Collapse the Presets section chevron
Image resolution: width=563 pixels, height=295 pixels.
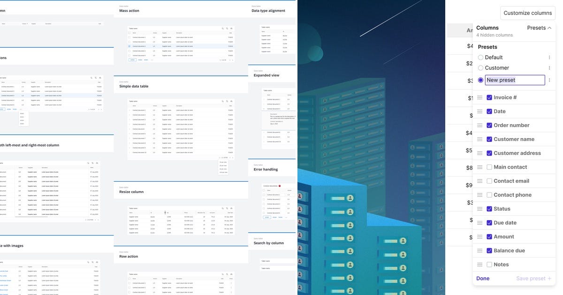549,28
